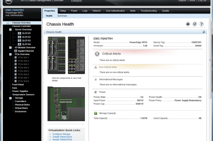Click the Informational Messages info icon
This screenshot has width=213, height=141.
96,80
